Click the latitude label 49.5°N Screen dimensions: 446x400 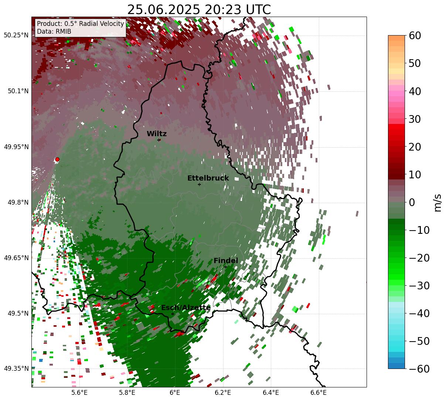[18, 313]
